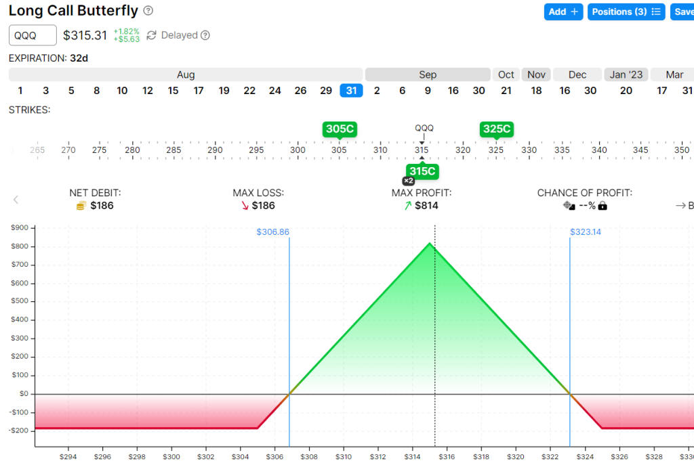Choose the 31 August expiration date
The width and height of the screenshot is (694, 463).
pyautogui.click(x=351, y=91)
